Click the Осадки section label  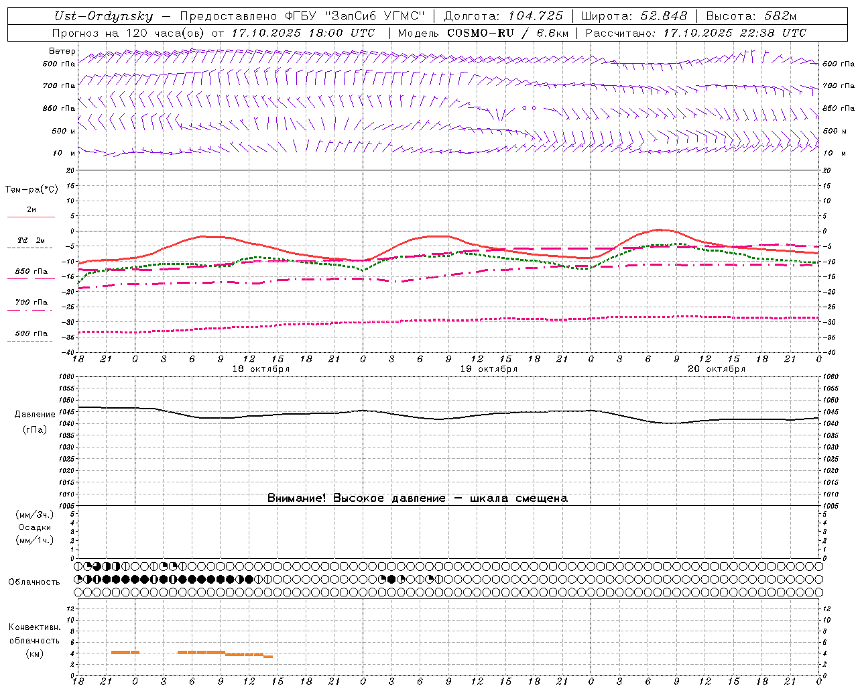click(x=35, y=527)
